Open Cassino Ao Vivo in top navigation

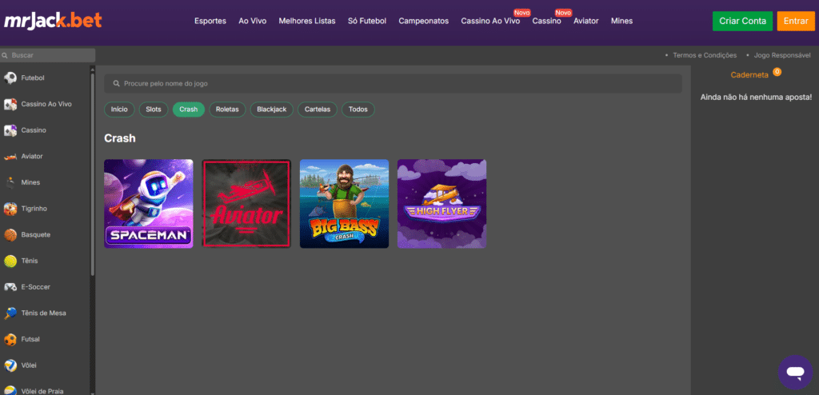[490, 21]
